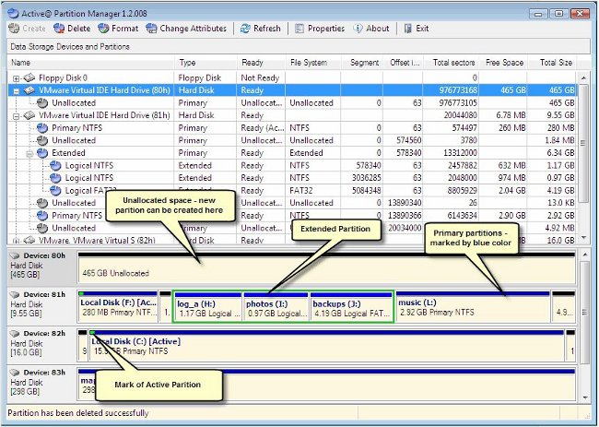The width and height of the screenshot is (599, 427).
Task: Collapse VMware Virtual IDE Hard Drive (80h)
Action: click(16, 90)
